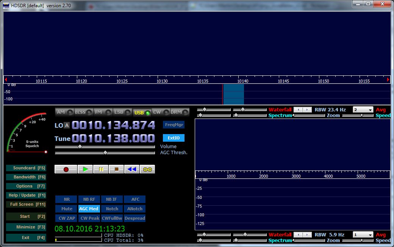The height and width of the screenshot is (247, 394).
Task: Click the blue filter passband in spectrum
Action: 233,94
